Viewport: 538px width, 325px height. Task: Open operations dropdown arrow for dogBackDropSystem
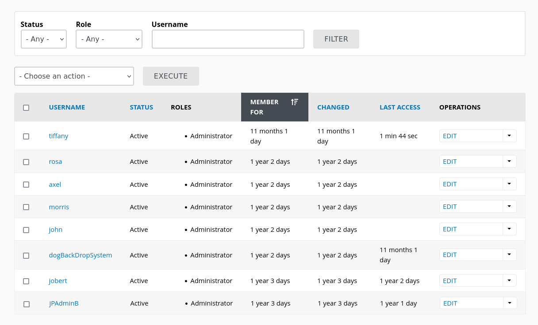pos(509,254)
